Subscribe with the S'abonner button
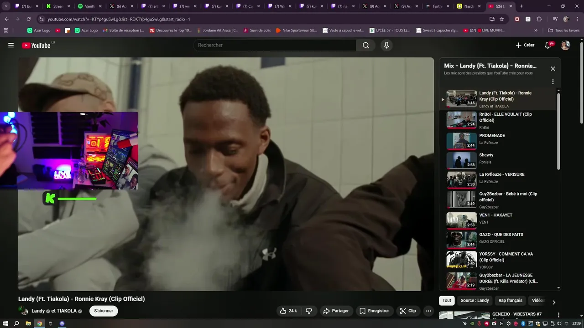 [x=104, y=311]
